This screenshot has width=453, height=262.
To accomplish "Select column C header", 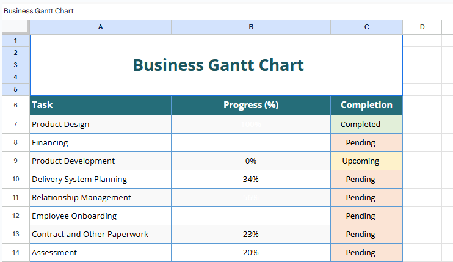I will 366,27.
